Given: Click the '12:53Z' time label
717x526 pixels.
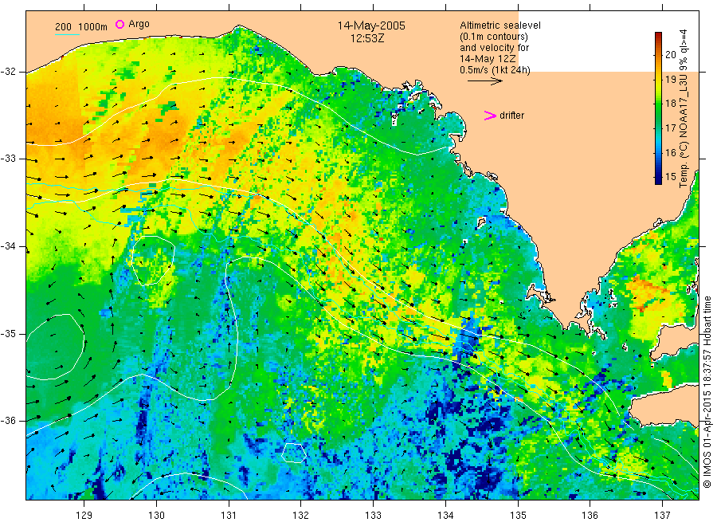Looking at the screenshot, I should (367, 38).
